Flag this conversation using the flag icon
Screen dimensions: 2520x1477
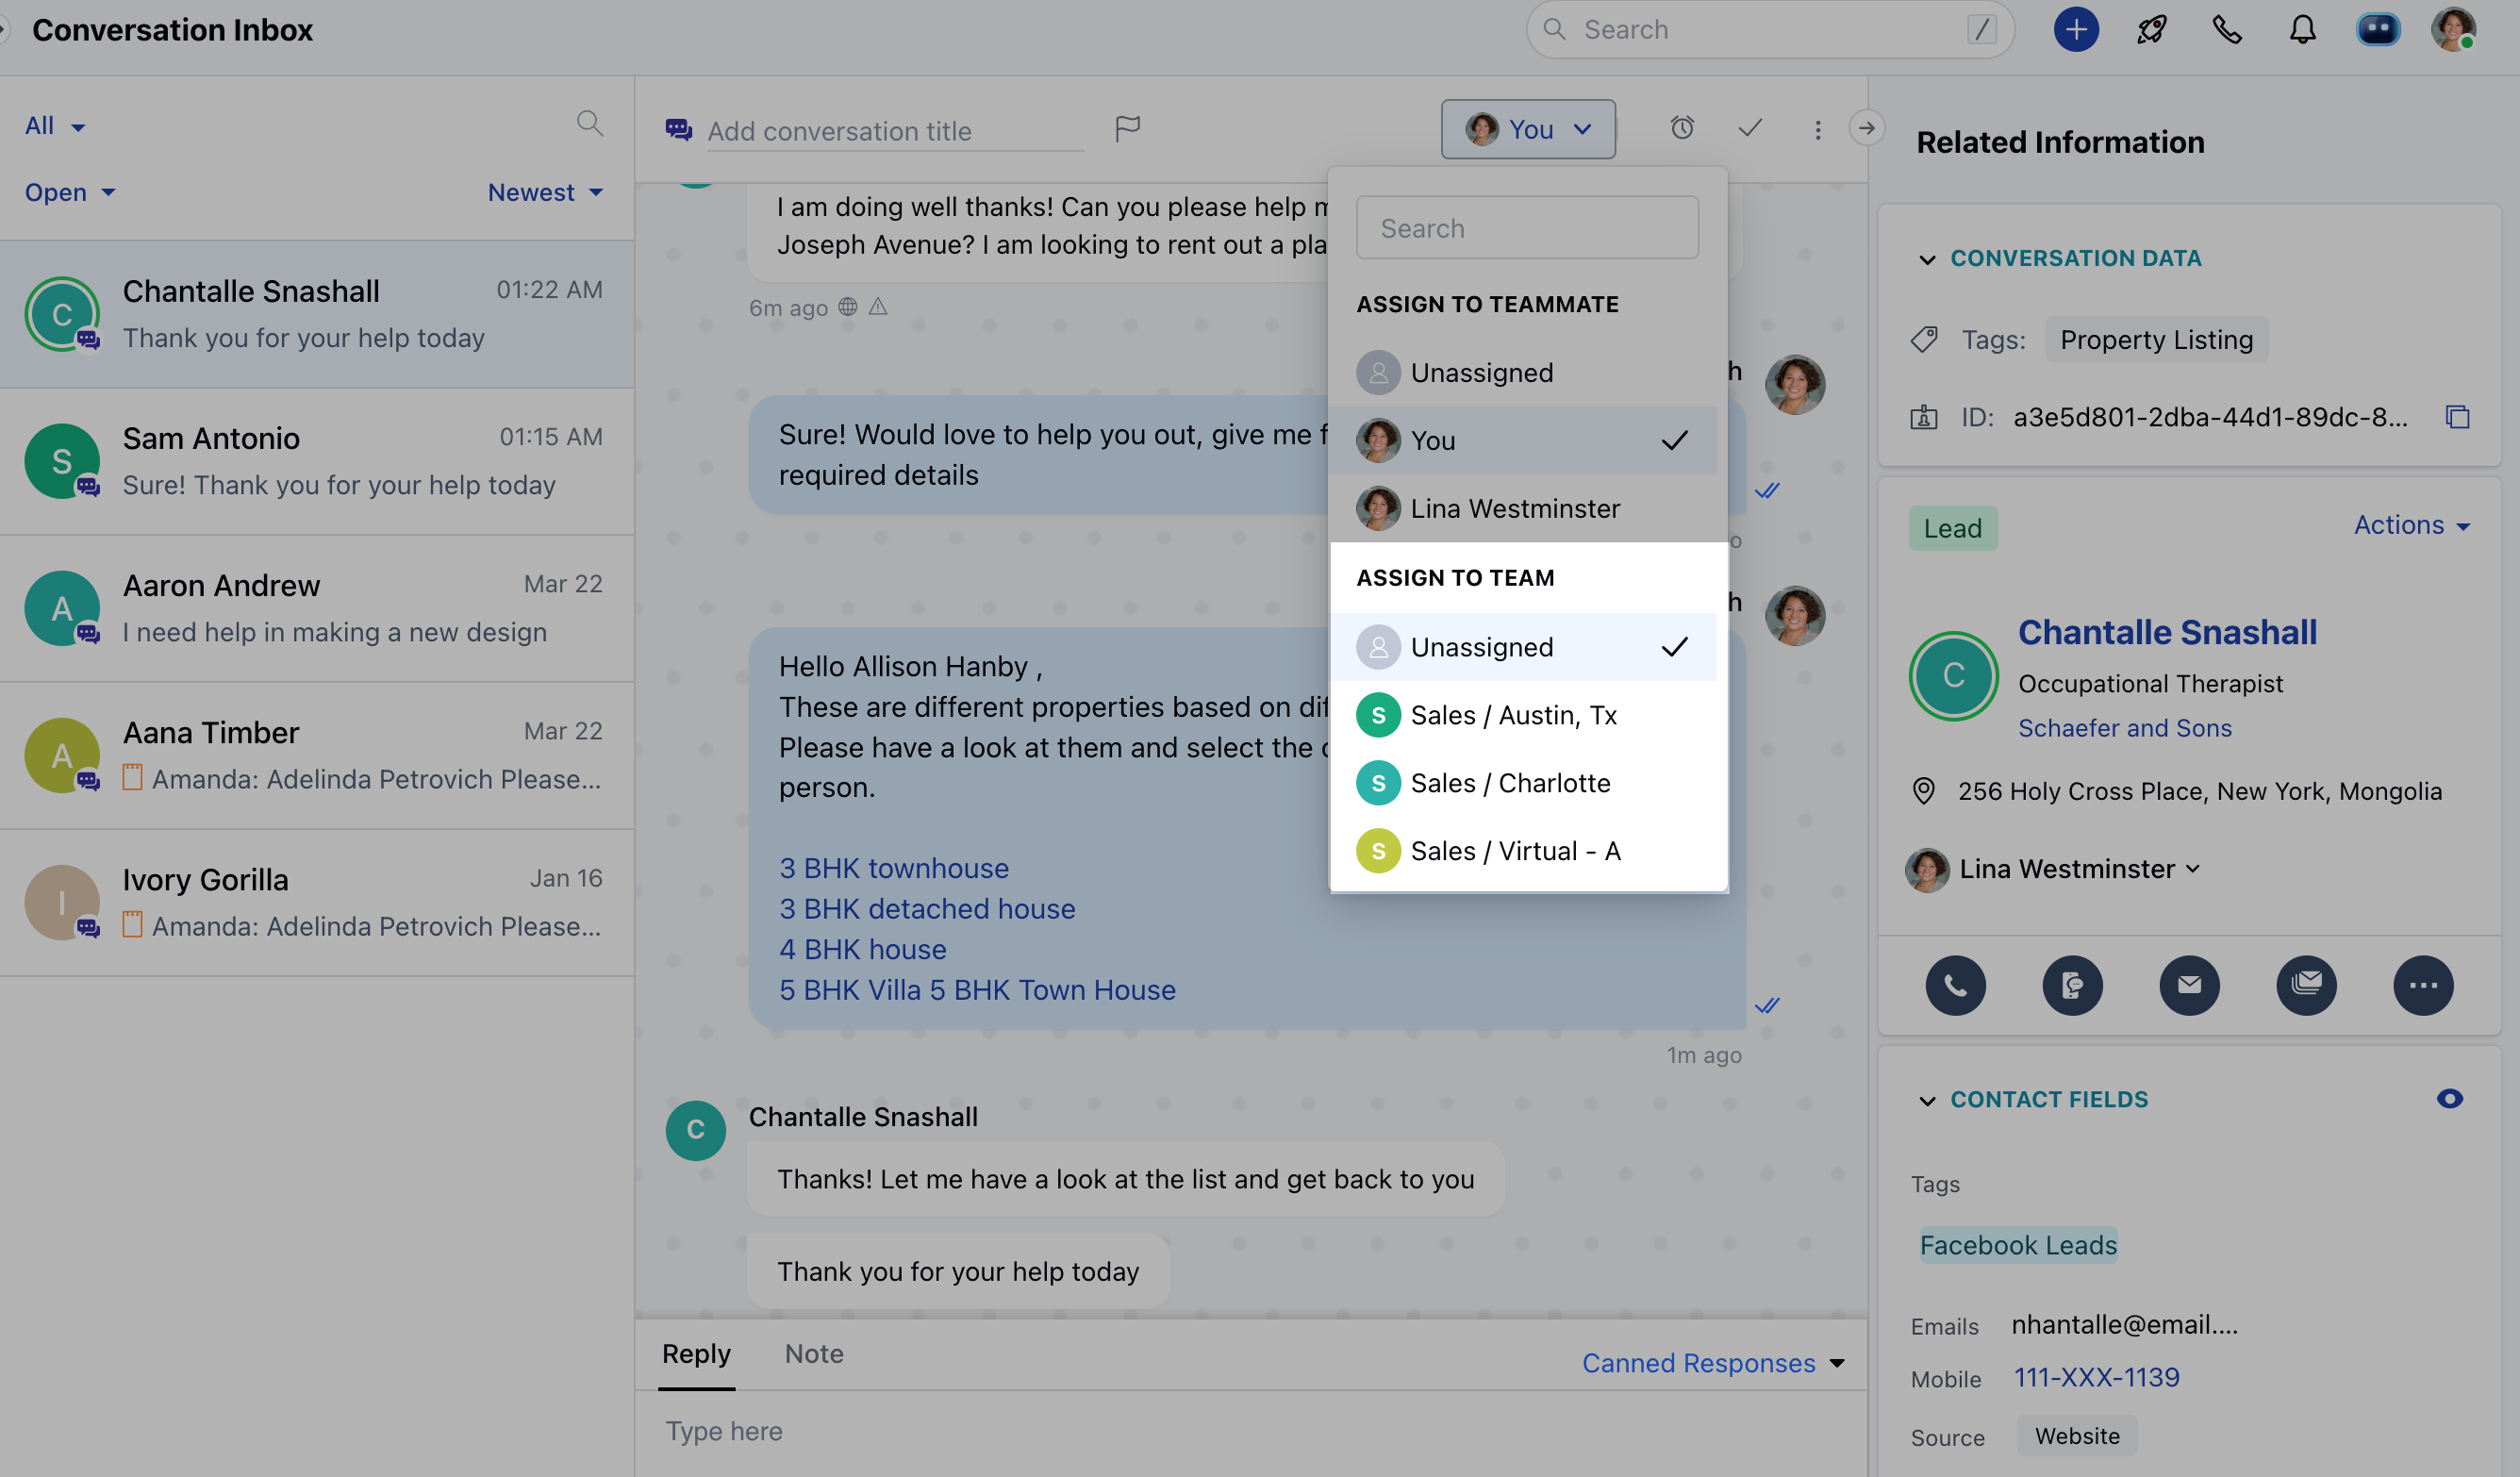[1128, 129]
